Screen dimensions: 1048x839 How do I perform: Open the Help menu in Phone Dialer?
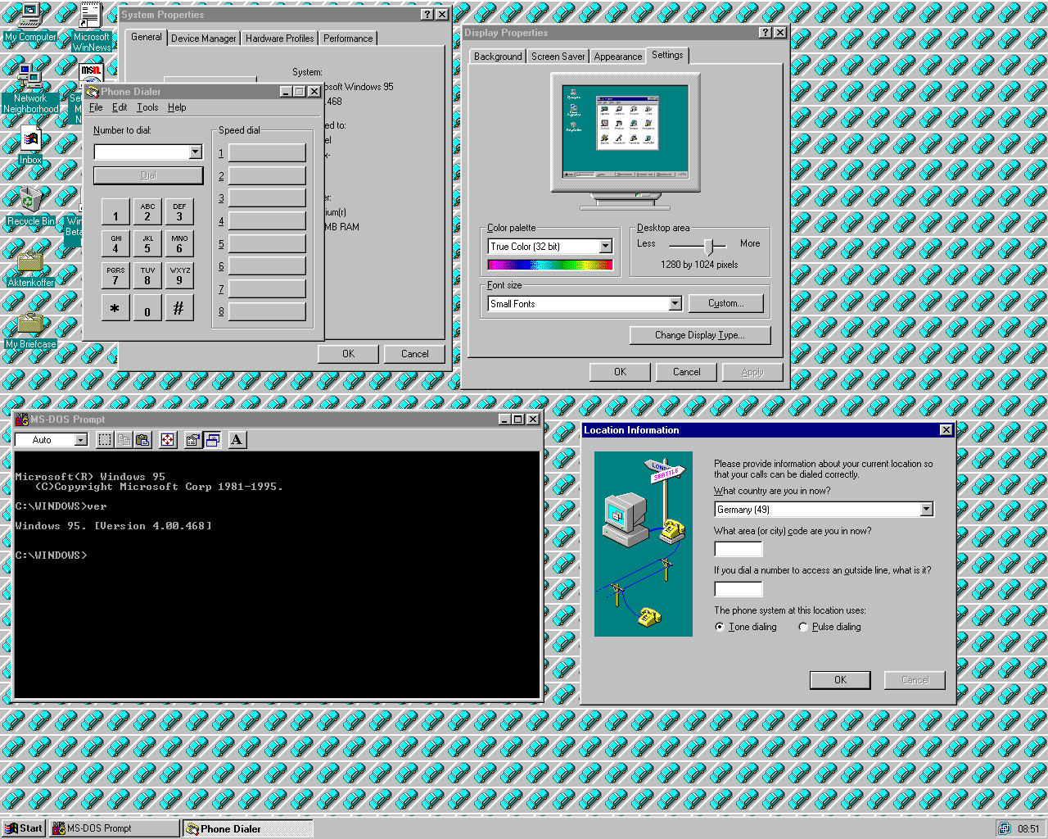coord(177,107)
